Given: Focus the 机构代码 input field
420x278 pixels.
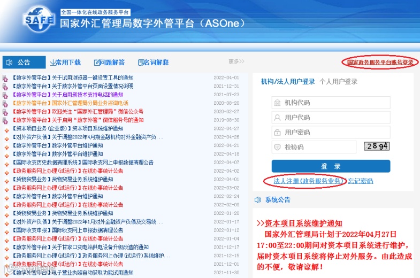Looking at the screenshot, I should tap(331, 103).
